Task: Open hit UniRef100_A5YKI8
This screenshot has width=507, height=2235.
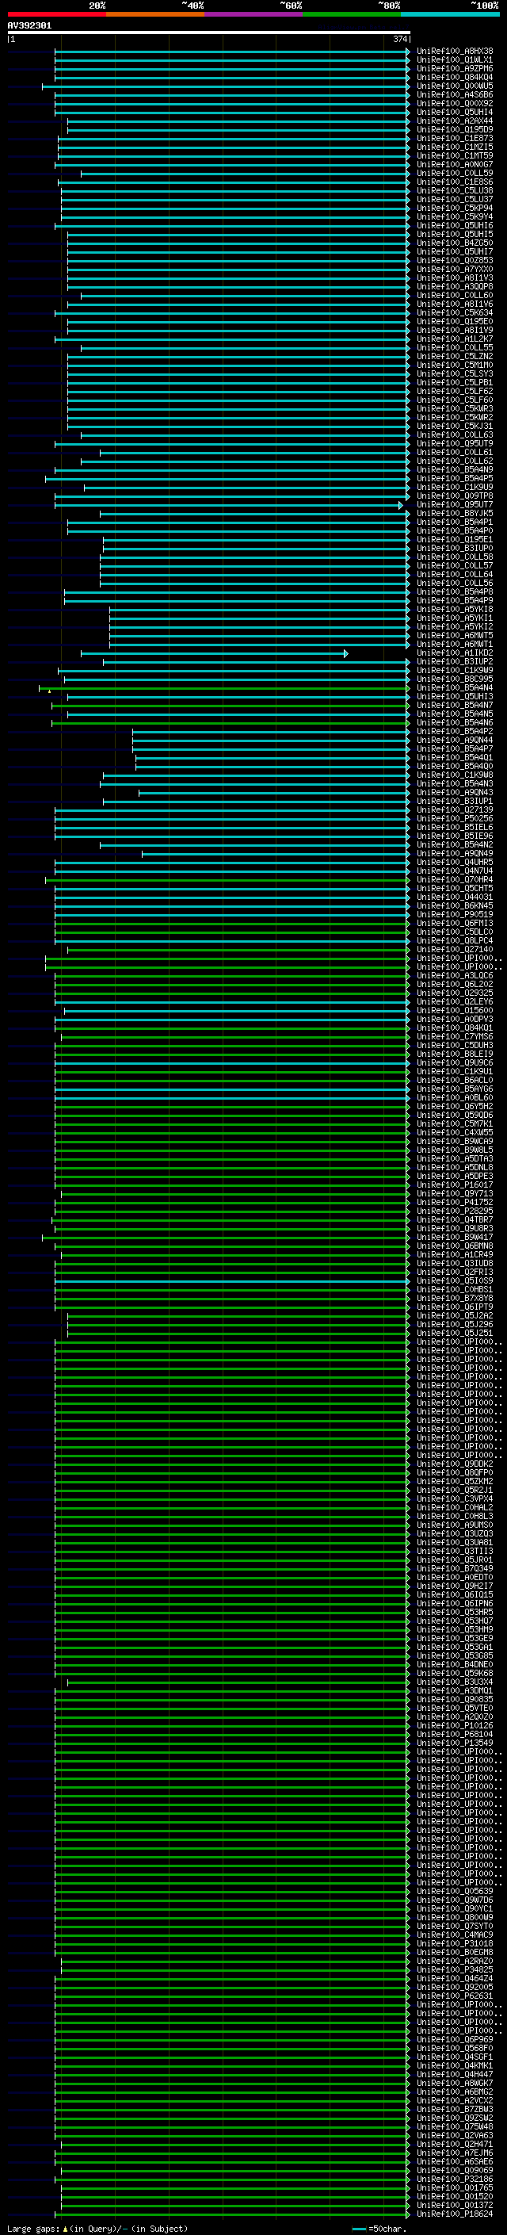Action: [x=454, y=609]
